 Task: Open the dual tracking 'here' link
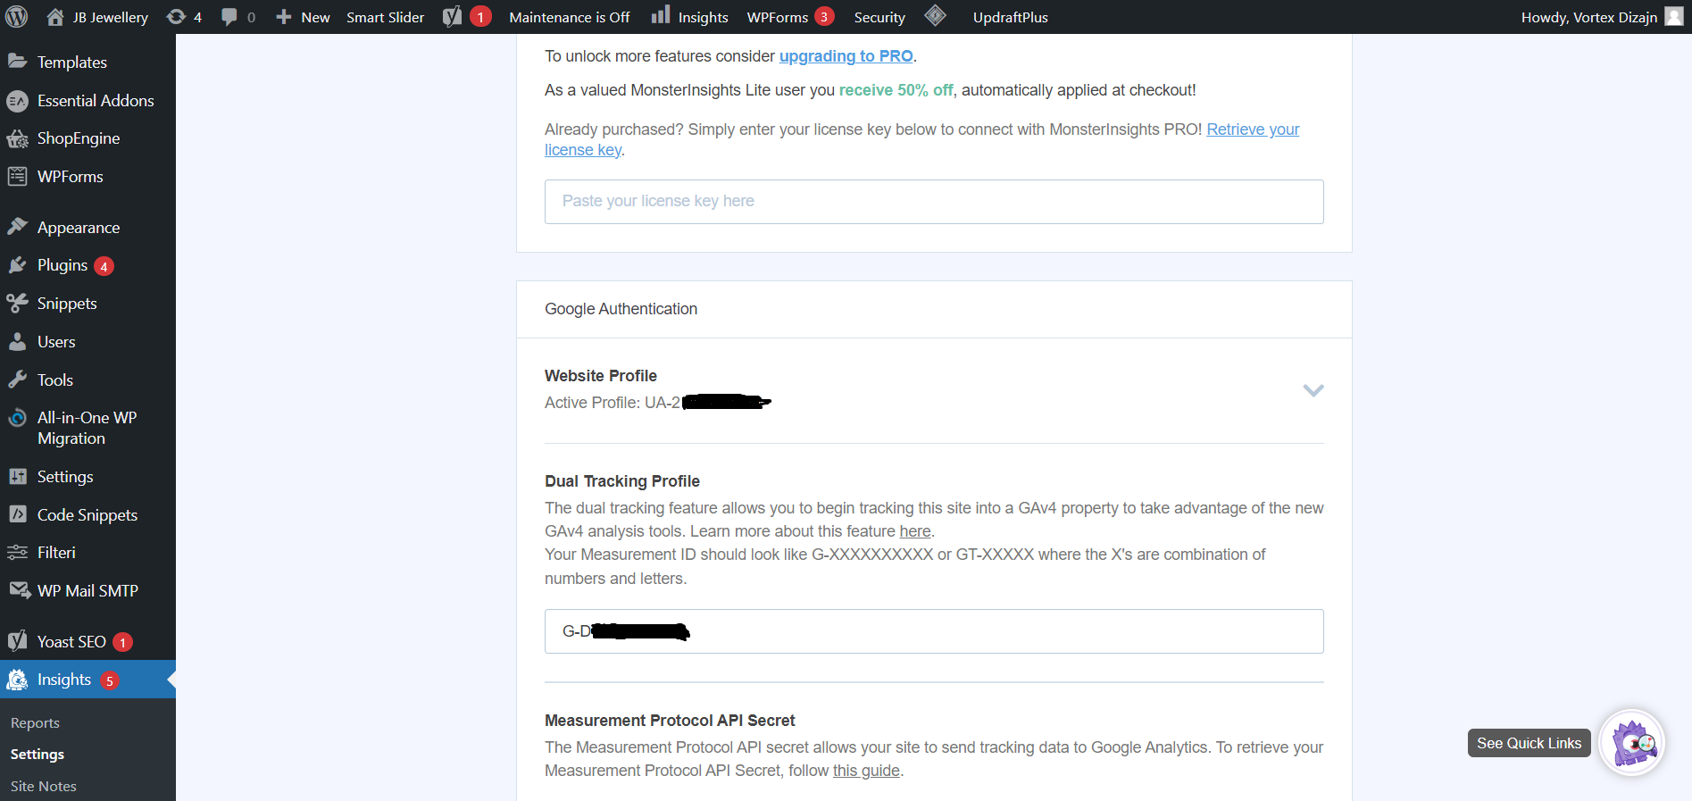[x=914, y=531]
